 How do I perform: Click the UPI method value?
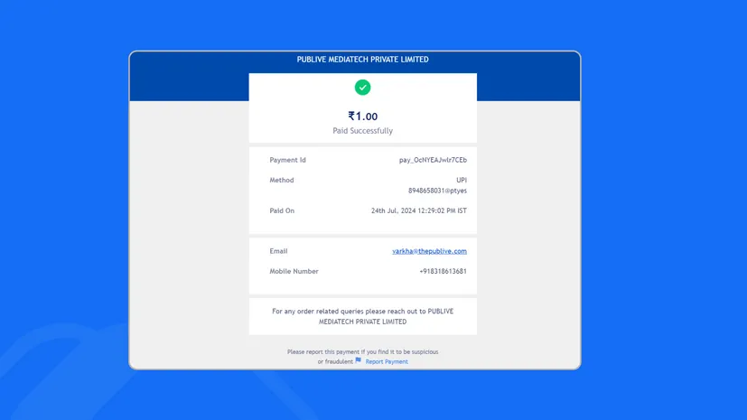[461, 181]
